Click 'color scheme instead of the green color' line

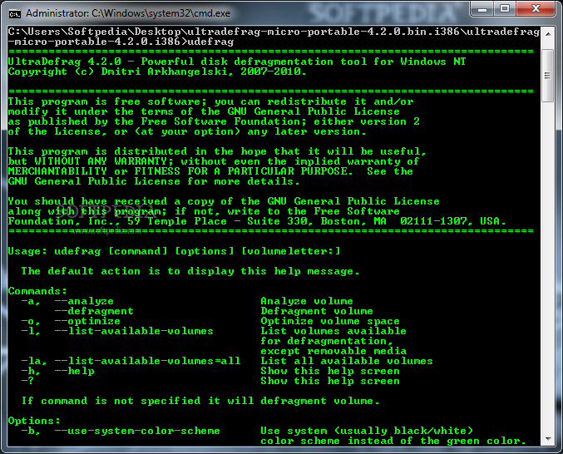(393, 441)
